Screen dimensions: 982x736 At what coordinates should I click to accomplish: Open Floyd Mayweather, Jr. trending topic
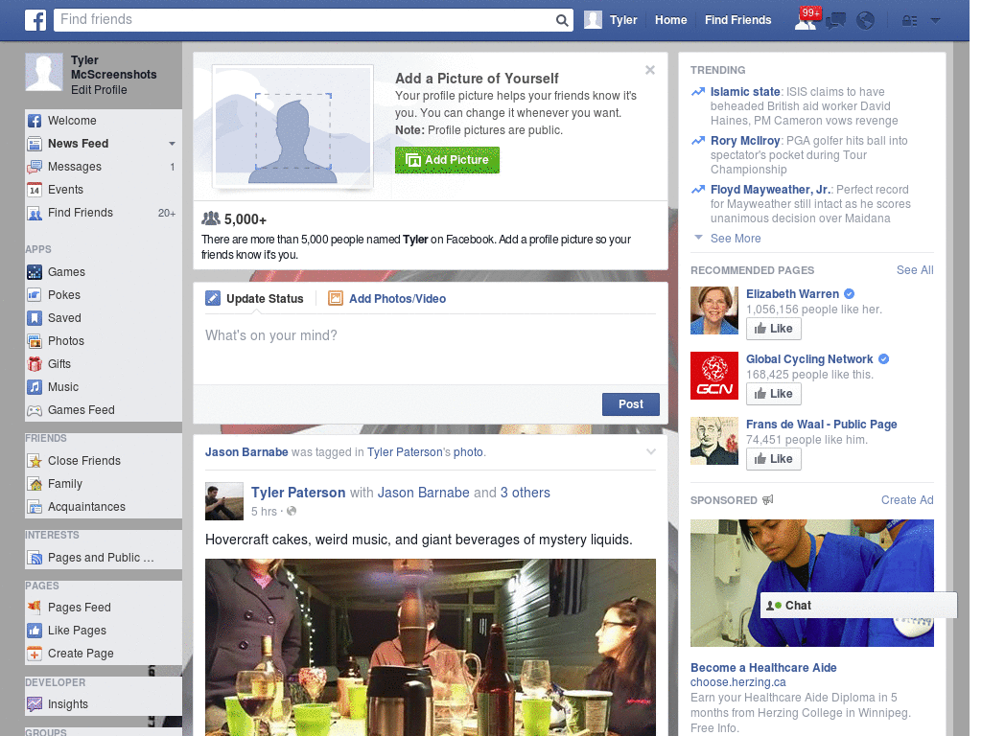pyautogui.click(x=771, y=190)
